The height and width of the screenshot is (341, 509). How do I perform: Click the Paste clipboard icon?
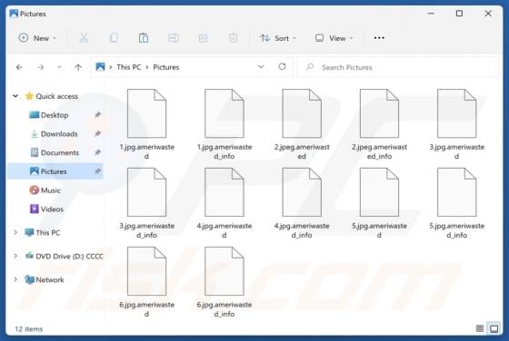[x=144, y=38]
